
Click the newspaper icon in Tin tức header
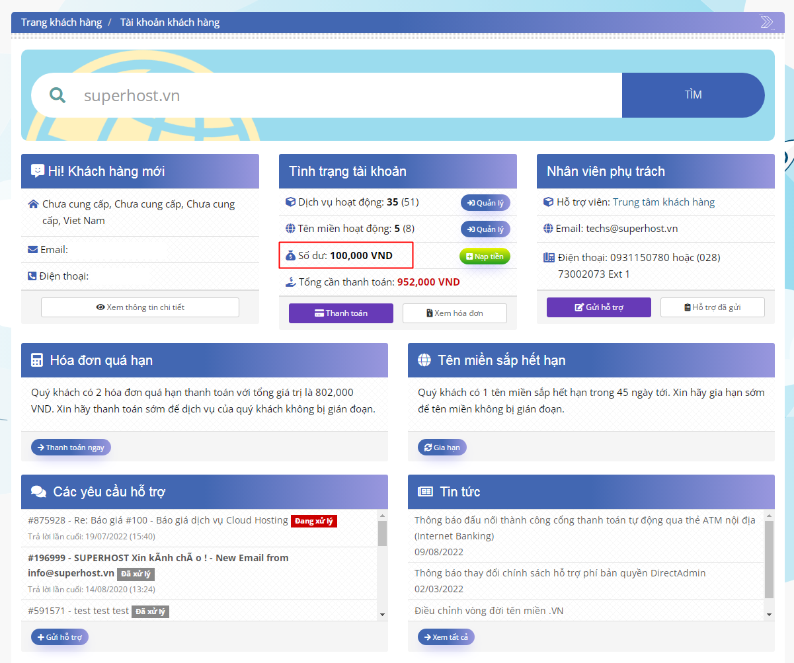425,492
